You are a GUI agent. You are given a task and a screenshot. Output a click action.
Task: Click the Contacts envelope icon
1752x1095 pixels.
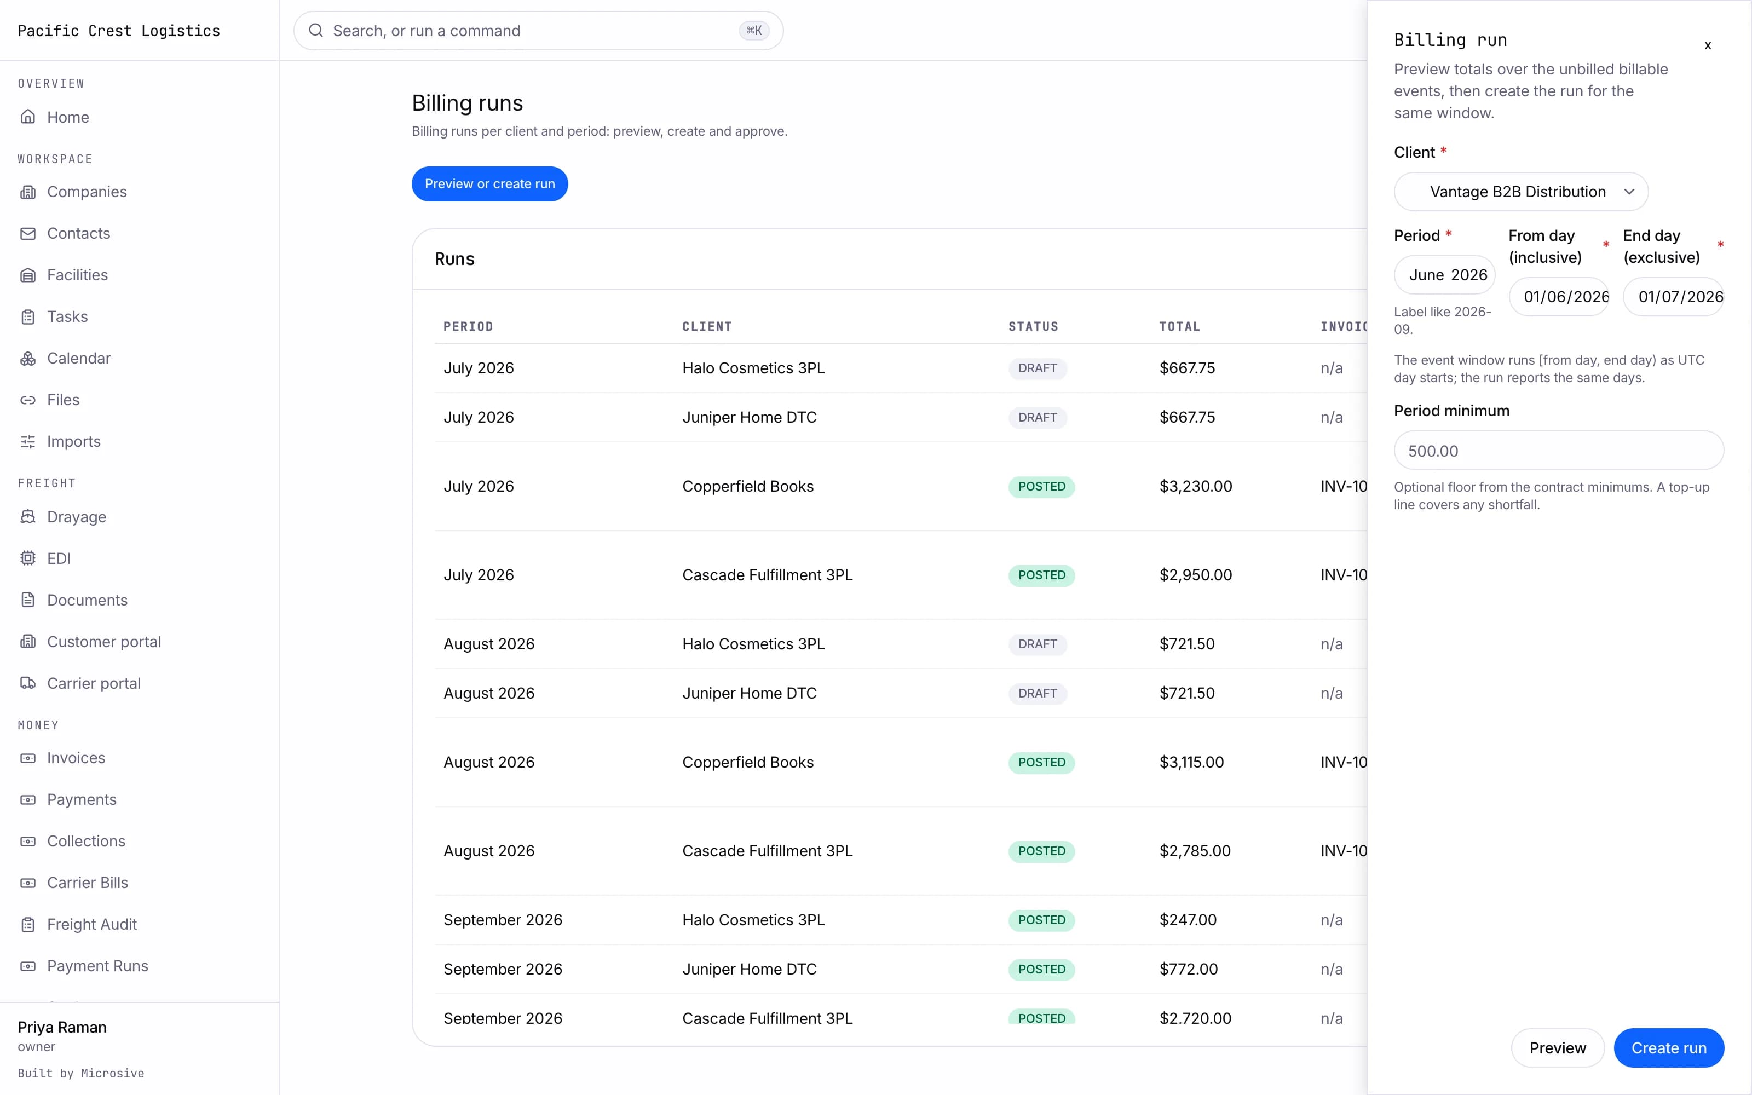click(x=27, y=233)
